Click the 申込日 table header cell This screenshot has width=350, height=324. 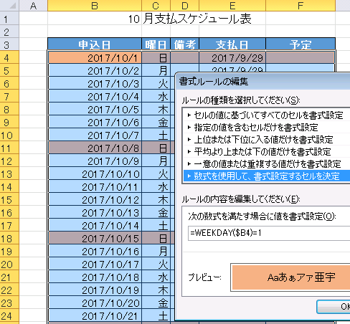(95, 44)
